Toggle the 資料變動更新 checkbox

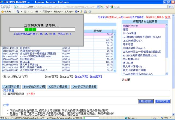pyautogui.click(x=5, y=94)
